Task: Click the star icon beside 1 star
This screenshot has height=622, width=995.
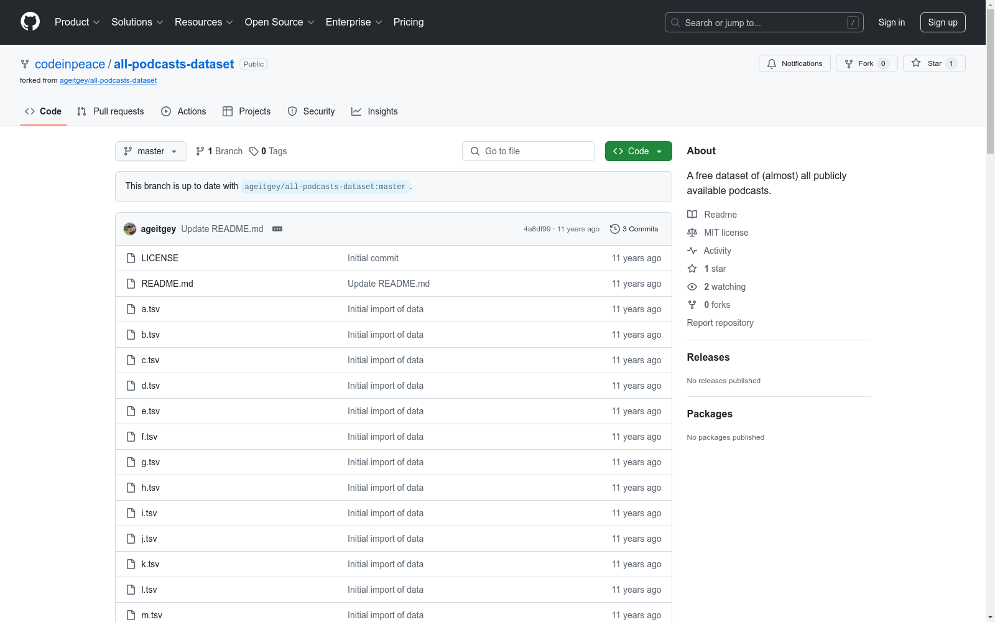Action: tap(692, 269)
